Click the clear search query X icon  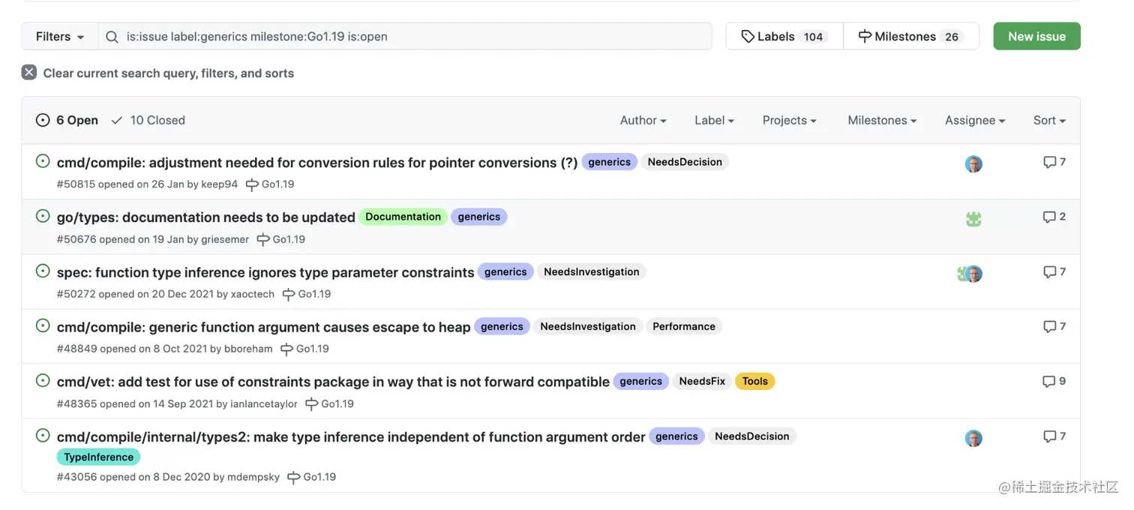point(29,73)
